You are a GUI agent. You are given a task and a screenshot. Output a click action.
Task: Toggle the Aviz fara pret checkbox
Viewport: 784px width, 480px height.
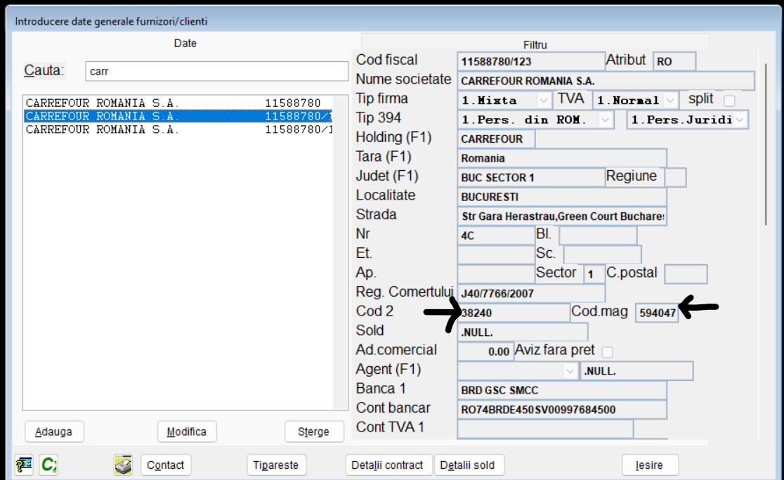click(608, 352)
